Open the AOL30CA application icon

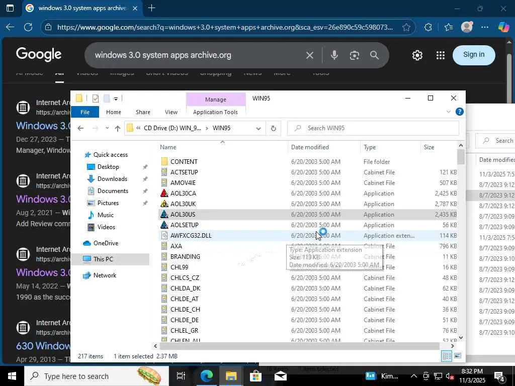(x=164, y=194)
